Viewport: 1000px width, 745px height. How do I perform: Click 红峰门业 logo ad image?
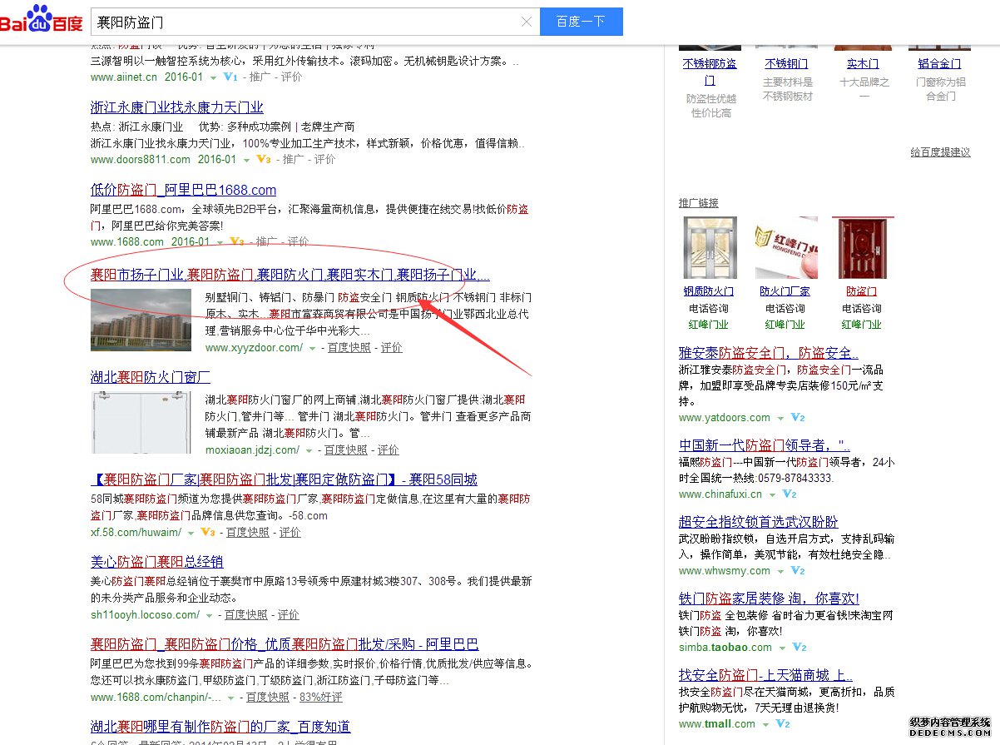pyautogui.click(x=786, y=247)
